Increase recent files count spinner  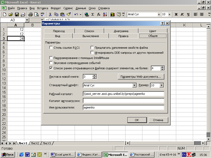[x=162, y=67]
